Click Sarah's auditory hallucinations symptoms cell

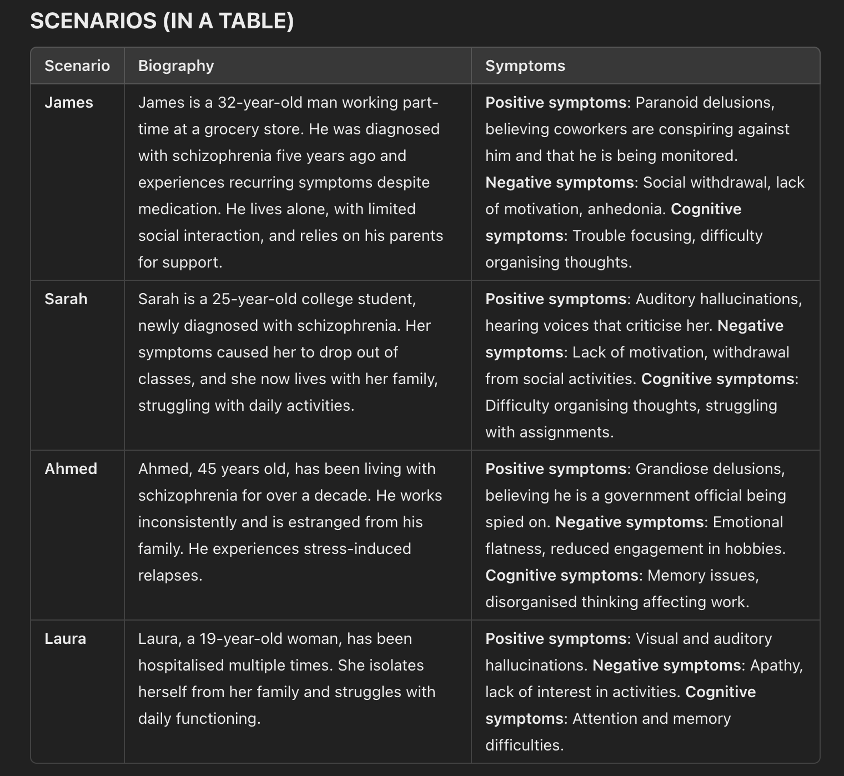pyautogui.click(x=644, y=365)
